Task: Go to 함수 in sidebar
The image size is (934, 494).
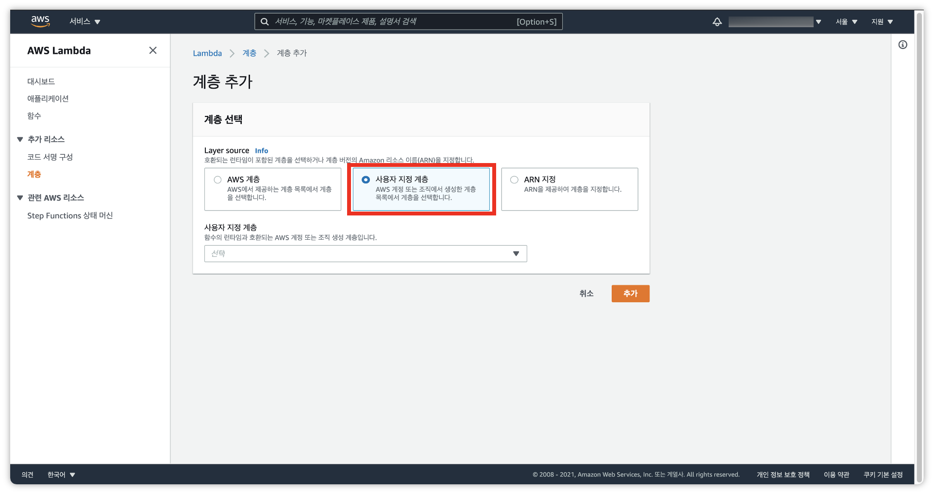Action: coord(34,115)
